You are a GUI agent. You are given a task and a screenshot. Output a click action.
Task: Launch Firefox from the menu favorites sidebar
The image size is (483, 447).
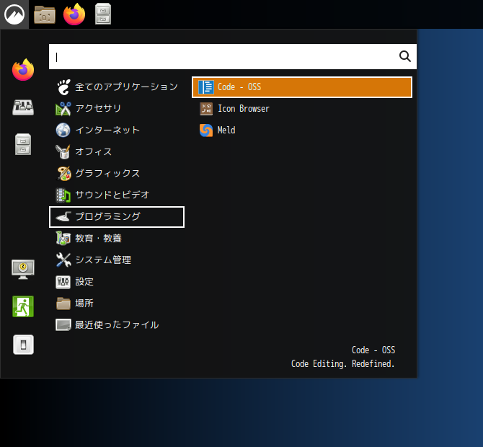coord(23,70)
